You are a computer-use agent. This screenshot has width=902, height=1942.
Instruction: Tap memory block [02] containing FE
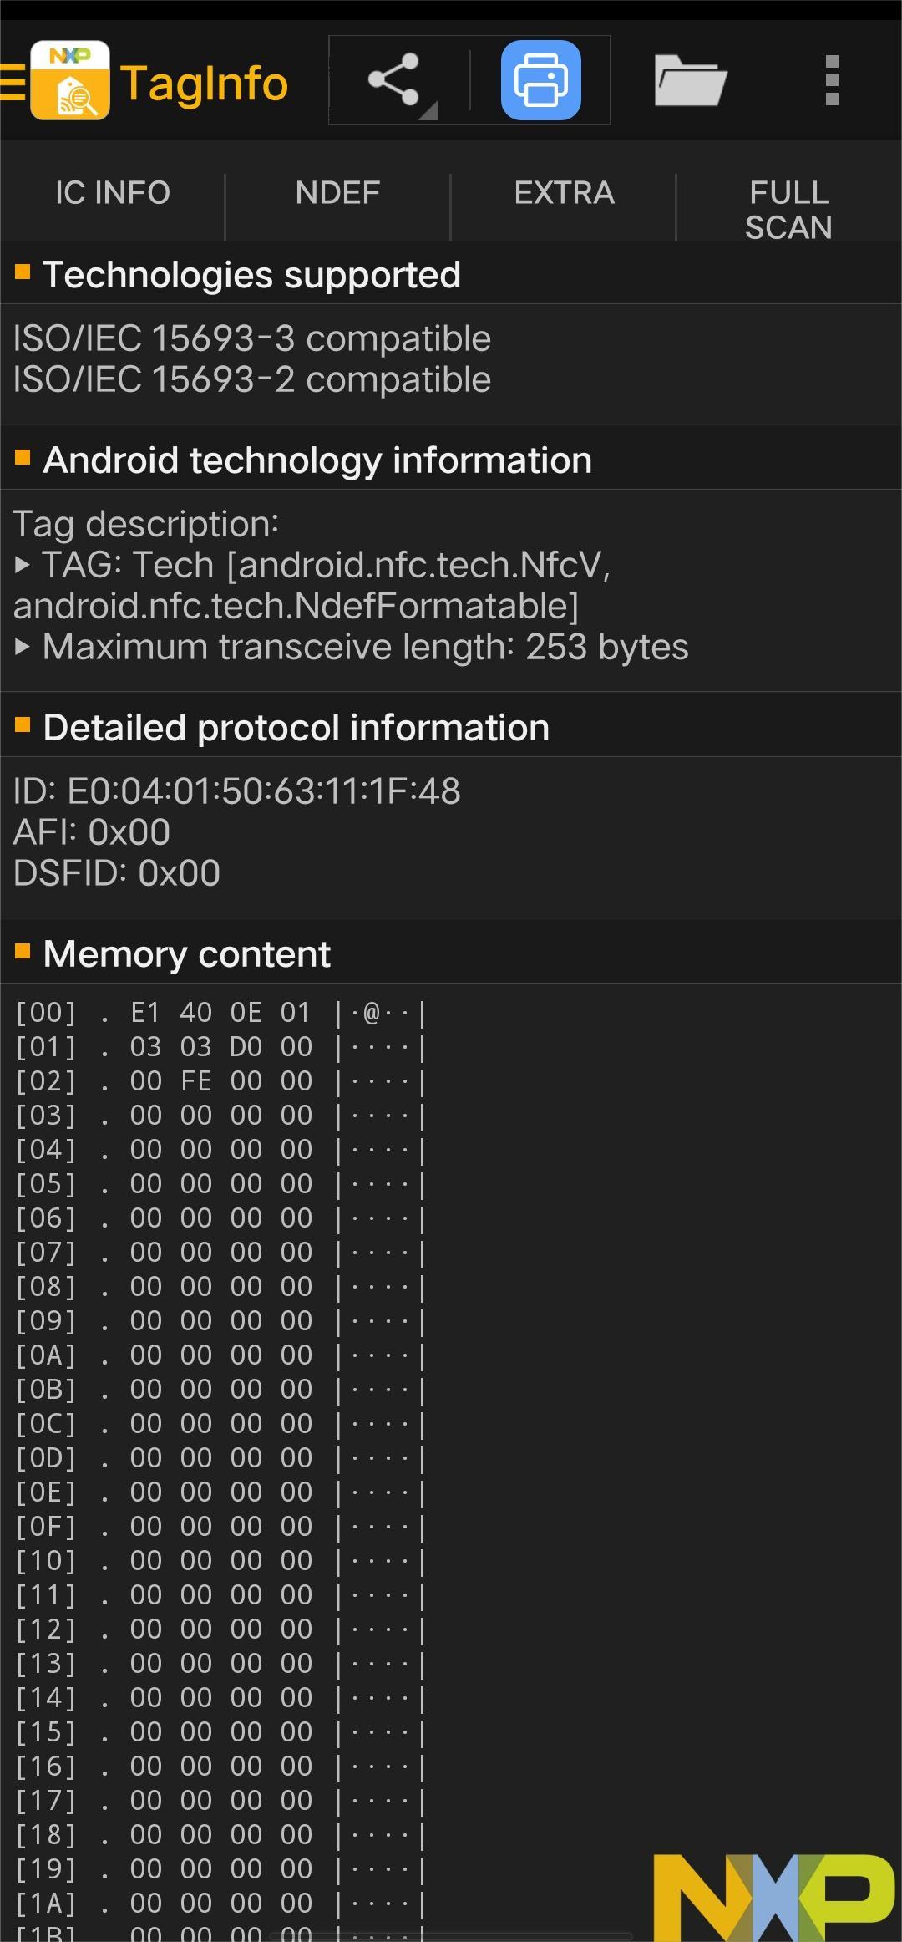(221, 1081)
